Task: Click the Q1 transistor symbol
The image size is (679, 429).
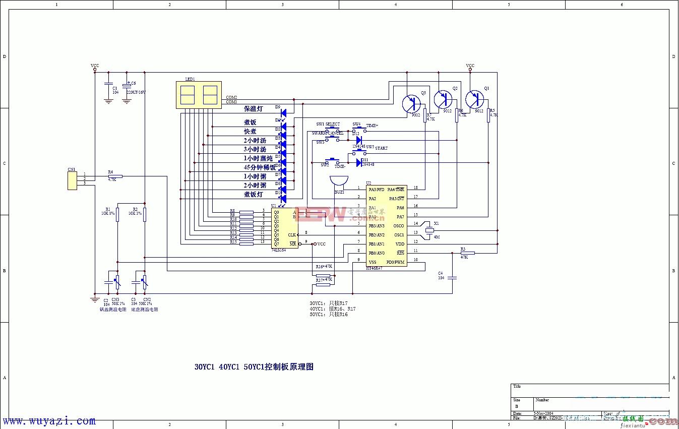Action: click(474, 99)
